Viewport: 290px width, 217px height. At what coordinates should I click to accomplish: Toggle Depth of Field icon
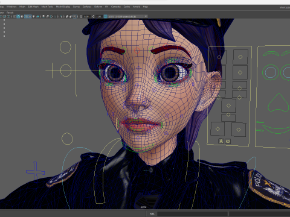pyautogui.click(x=55, y=16)
